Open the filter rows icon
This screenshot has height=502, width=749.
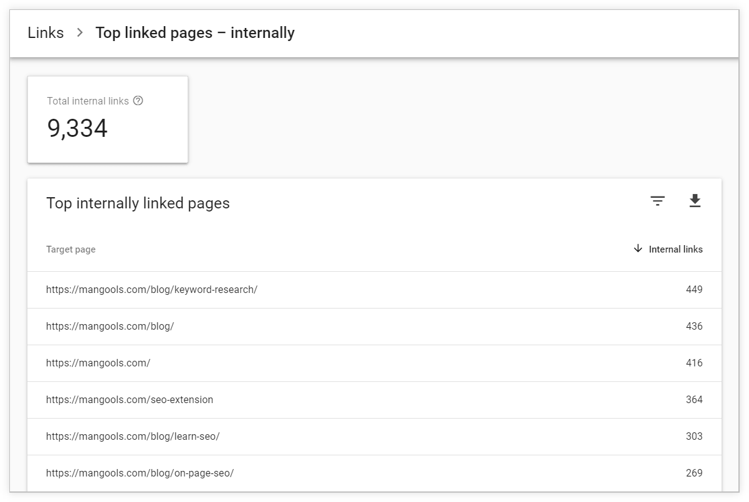[x=657, y=201]
